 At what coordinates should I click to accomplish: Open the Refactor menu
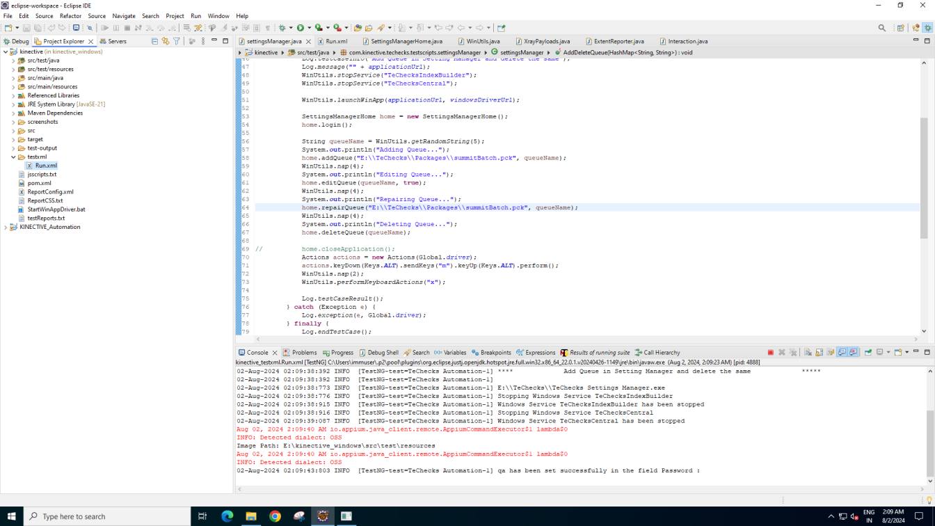pyautogui.click(x=70, y=16)
